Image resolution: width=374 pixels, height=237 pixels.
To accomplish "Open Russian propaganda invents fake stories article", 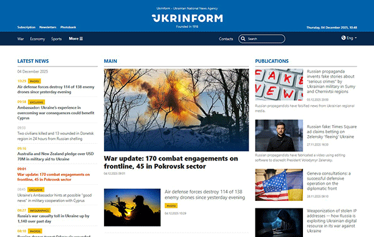I will 331,81.
